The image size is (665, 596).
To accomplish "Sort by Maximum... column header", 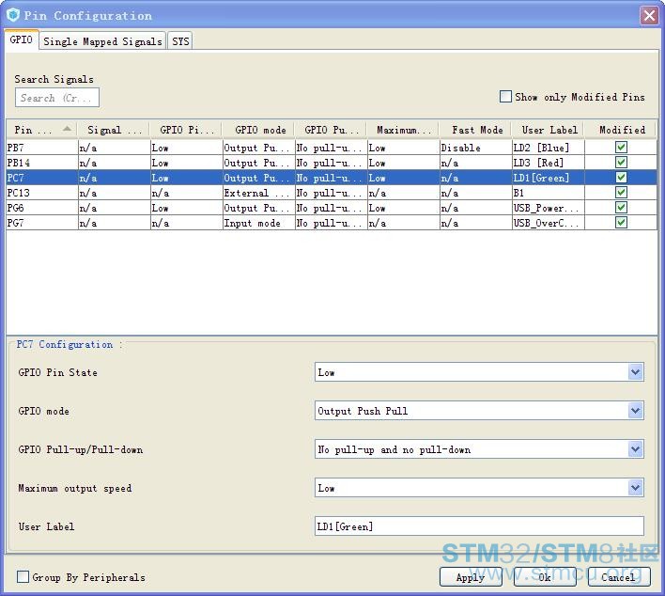I will point(403,130).
